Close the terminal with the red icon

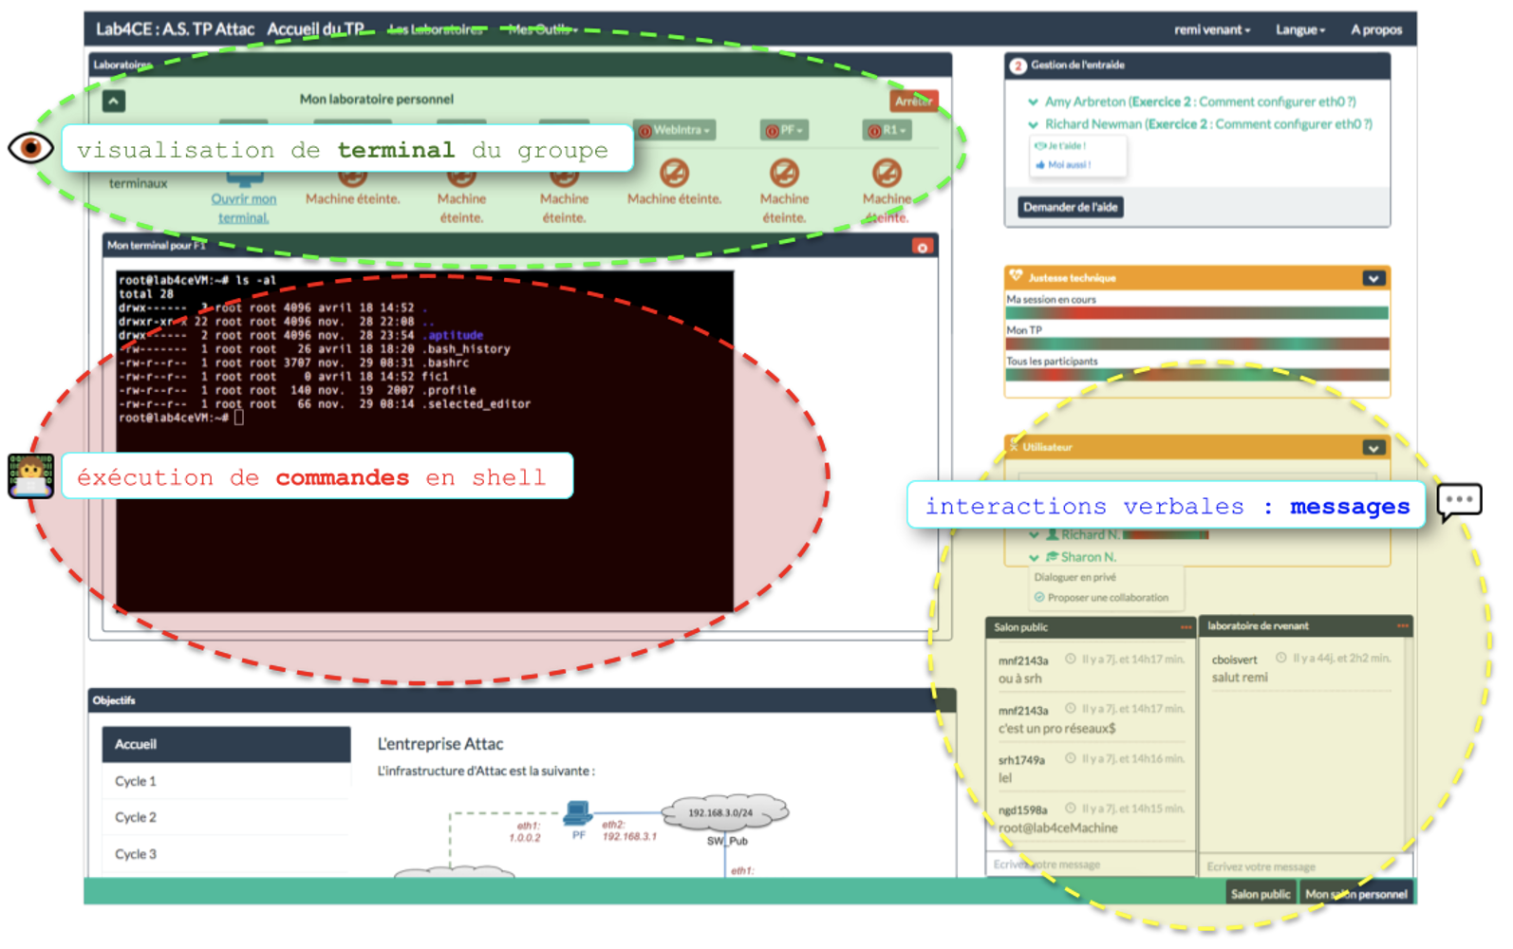click(x=921, y=247)
